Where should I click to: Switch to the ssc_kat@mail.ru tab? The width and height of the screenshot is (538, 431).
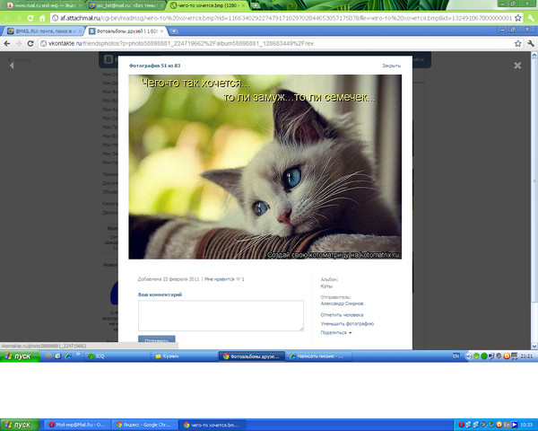tap(126, 5)
